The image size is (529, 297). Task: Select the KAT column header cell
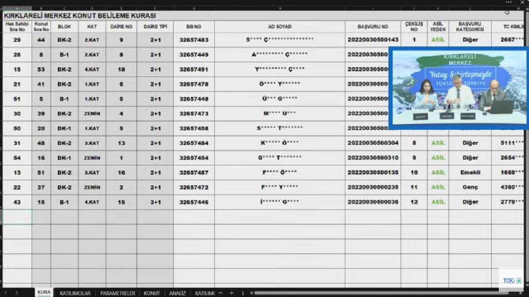click(x=92, y=27)
